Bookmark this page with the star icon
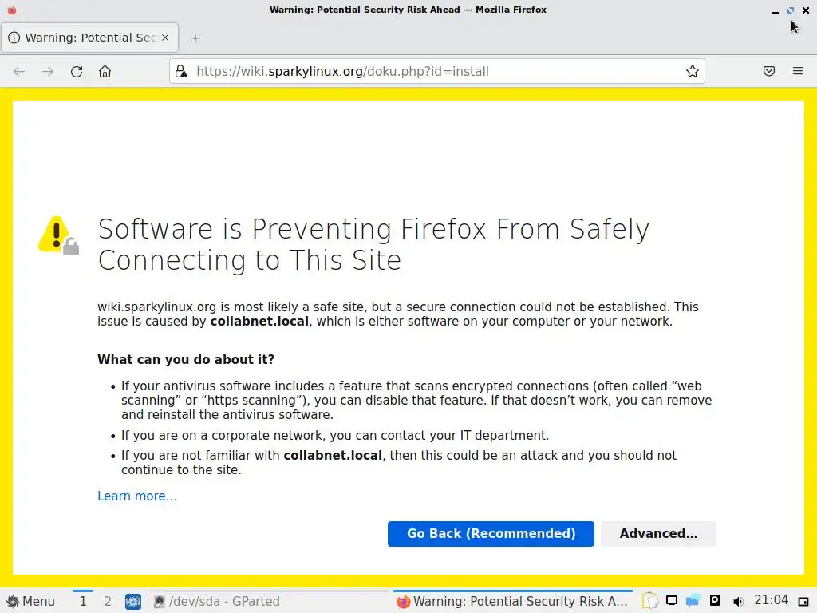 tap(693, 72)
